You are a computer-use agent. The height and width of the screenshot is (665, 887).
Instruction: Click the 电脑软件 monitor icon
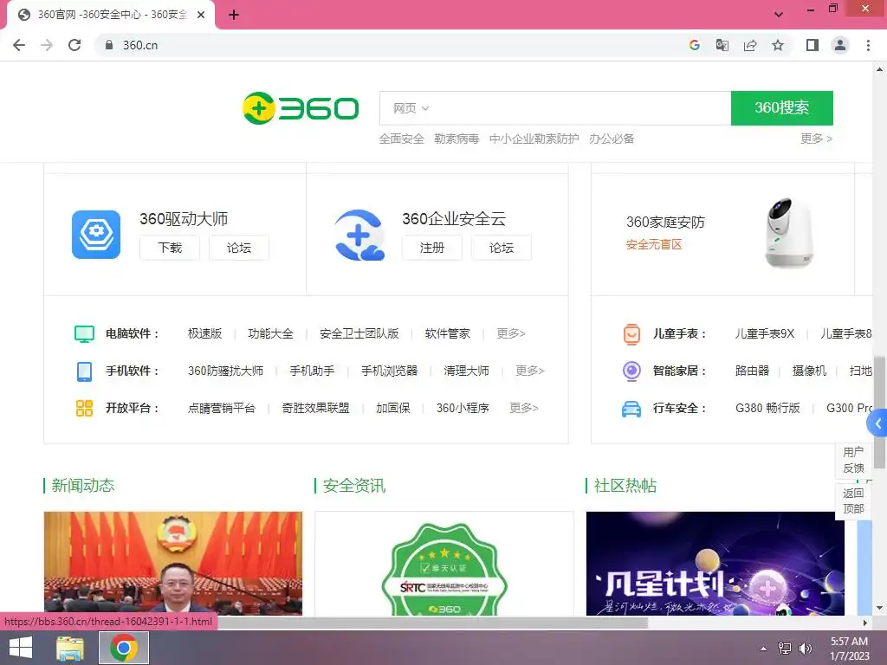[x=84, y=333]
